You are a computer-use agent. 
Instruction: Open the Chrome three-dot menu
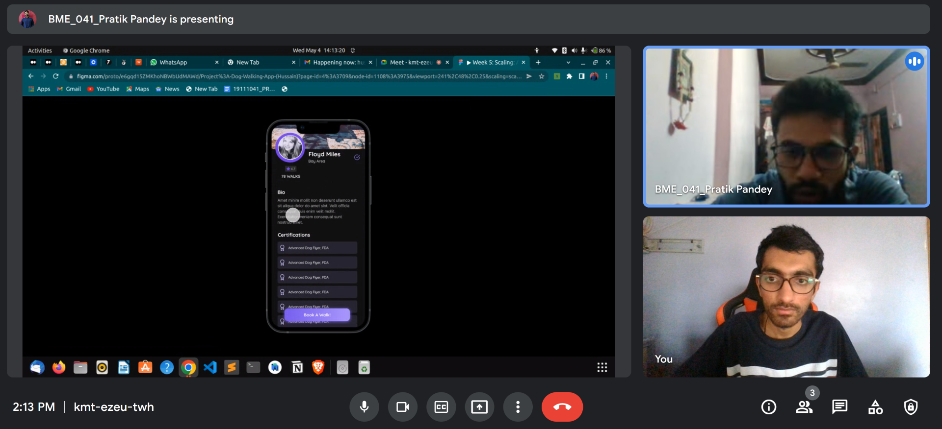[x=606, y=76]
